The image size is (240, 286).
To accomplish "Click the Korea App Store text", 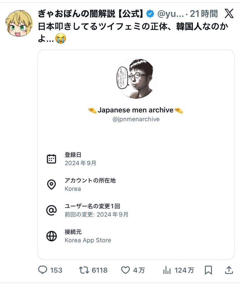I will 88,240.
